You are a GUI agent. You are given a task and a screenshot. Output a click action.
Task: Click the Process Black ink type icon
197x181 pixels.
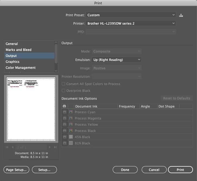(71, 130)
